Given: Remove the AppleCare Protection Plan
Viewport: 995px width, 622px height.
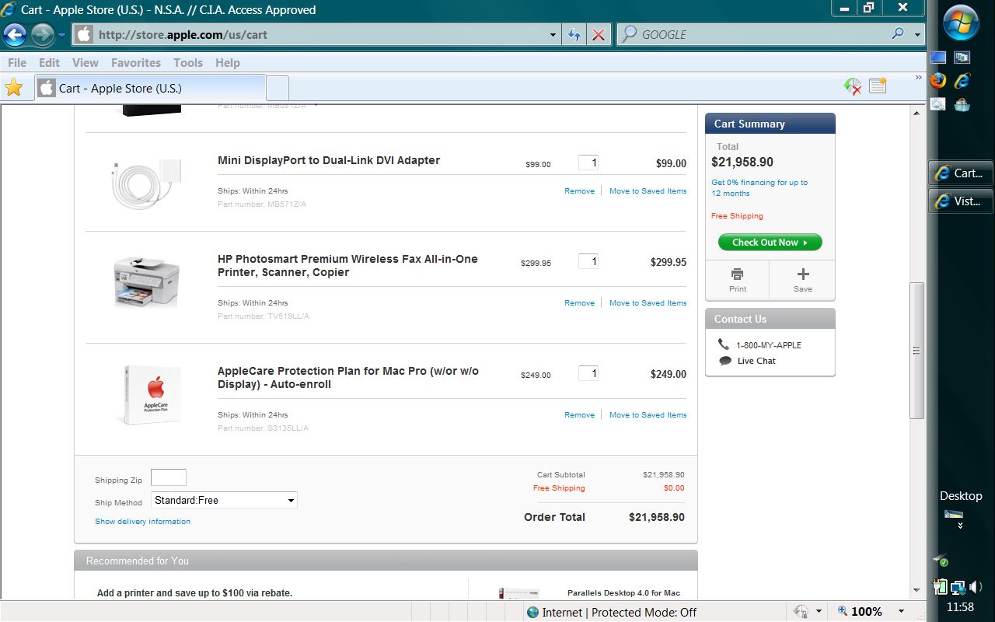Looking at the screenshot, I should [579, 414].
